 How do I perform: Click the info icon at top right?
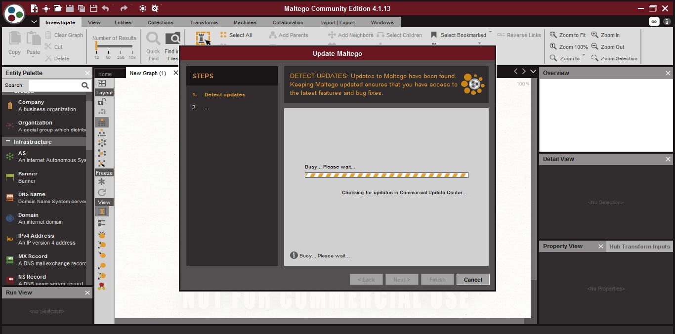point(667,22)
